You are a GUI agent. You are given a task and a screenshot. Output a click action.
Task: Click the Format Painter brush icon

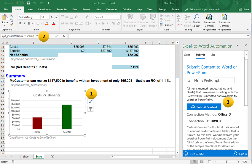tap(11, 25)
